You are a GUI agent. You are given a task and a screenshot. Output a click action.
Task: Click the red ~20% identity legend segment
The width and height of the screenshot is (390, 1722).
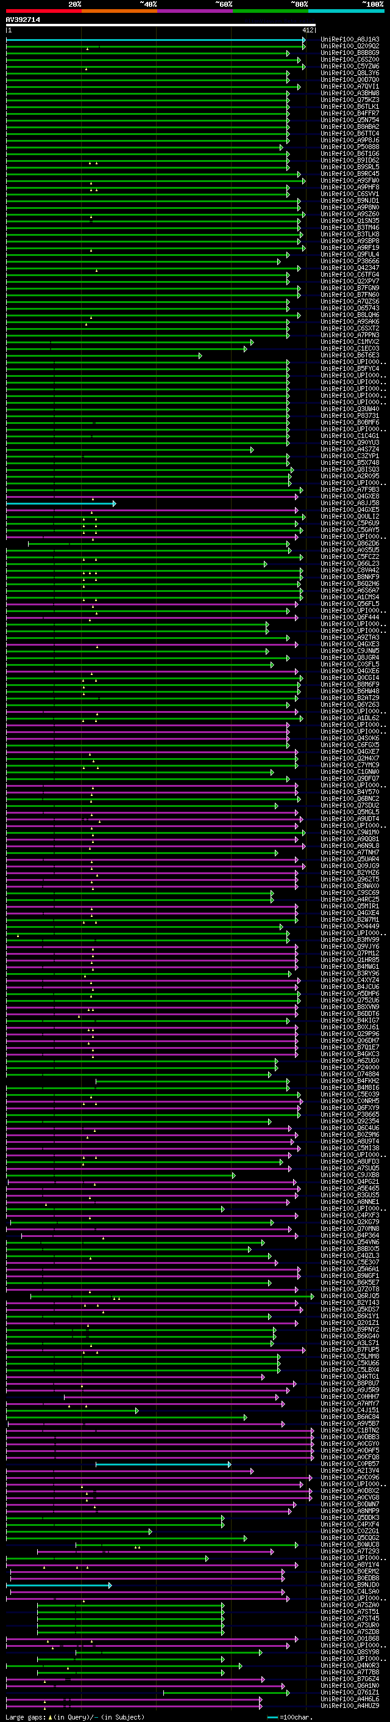pyautogui.click(x=44, y=11)
